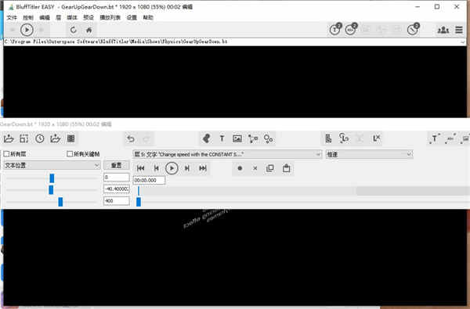470x309 pixels.
Task: Expand the 恒速 dropdown
Action: (x=369, y=154)
